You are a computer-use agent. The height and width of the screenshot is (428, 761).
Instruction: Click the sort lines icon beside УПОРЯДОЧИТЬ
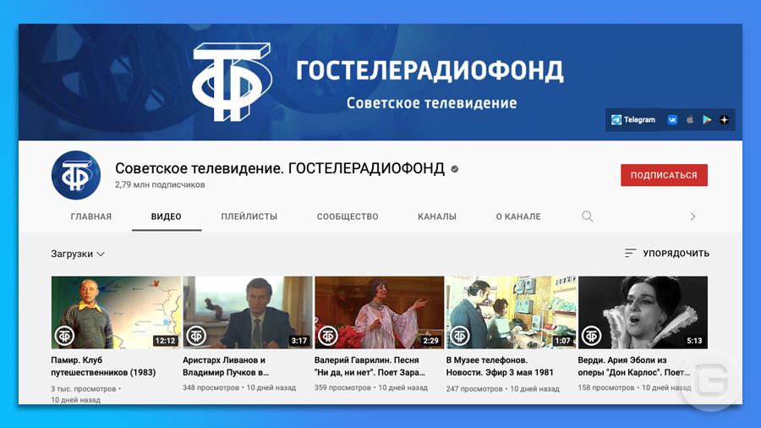[x=630, y=253]
